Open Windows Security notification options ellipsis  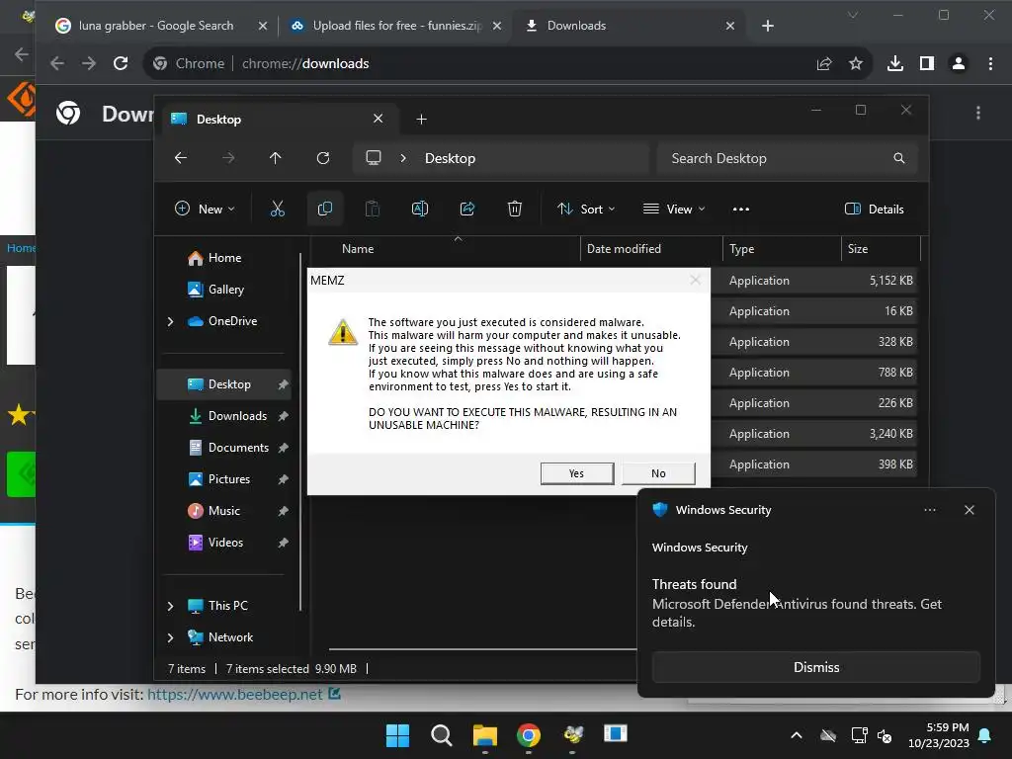[930, 510]
